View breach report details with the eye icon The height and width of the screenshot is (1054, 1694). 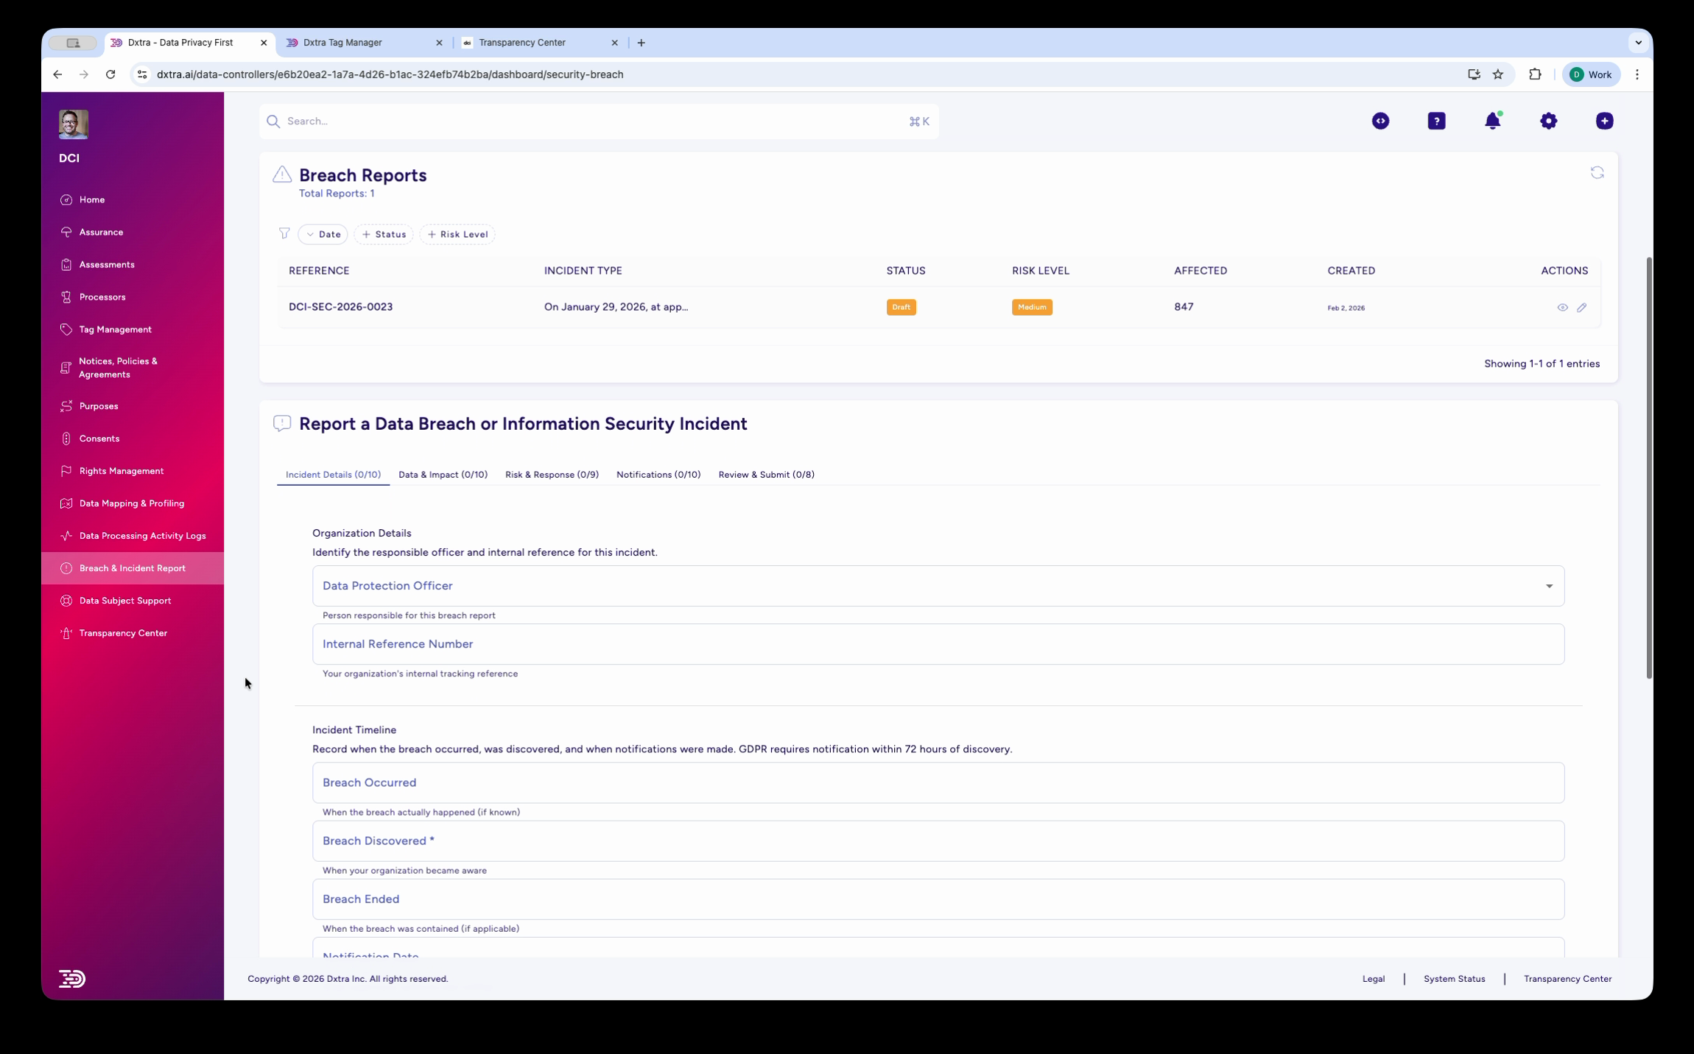coord(1563,307)
